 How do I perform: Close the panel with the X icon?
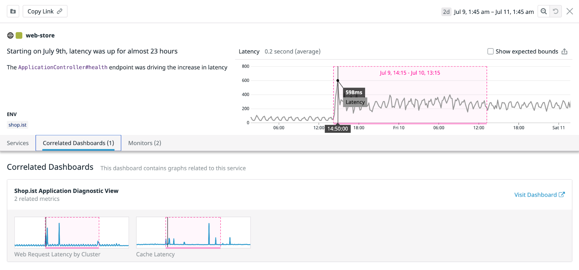[x=569, y=11]
